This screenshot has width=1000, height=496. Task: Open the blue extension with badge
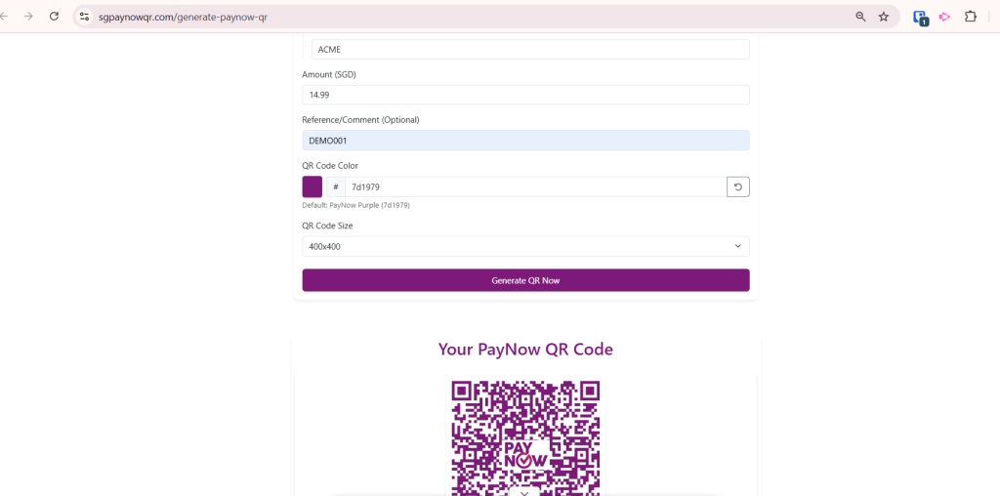pos(920,17)
